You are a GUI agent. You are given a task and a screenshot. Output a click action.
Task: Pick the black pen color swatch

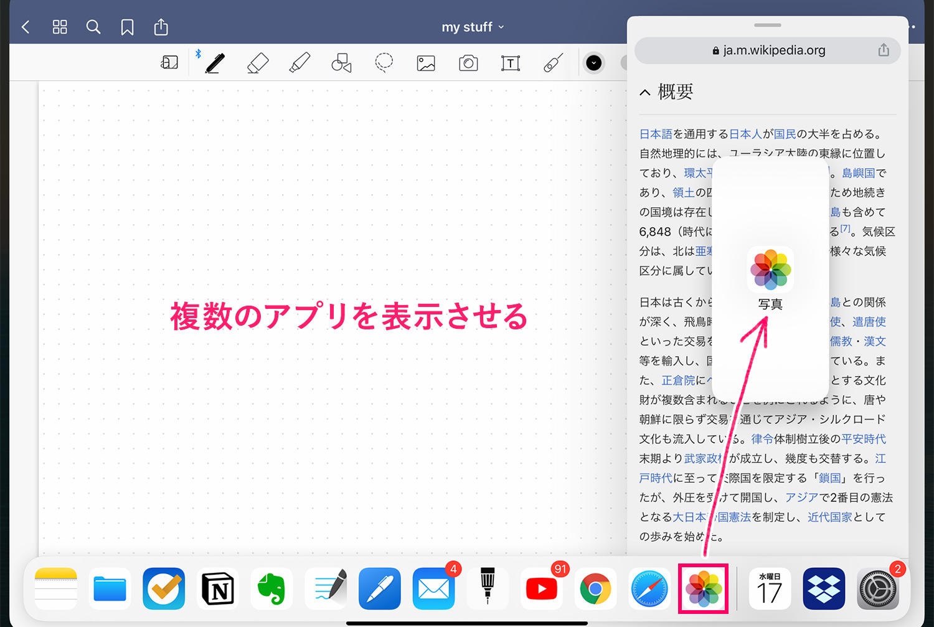point(594,63)
